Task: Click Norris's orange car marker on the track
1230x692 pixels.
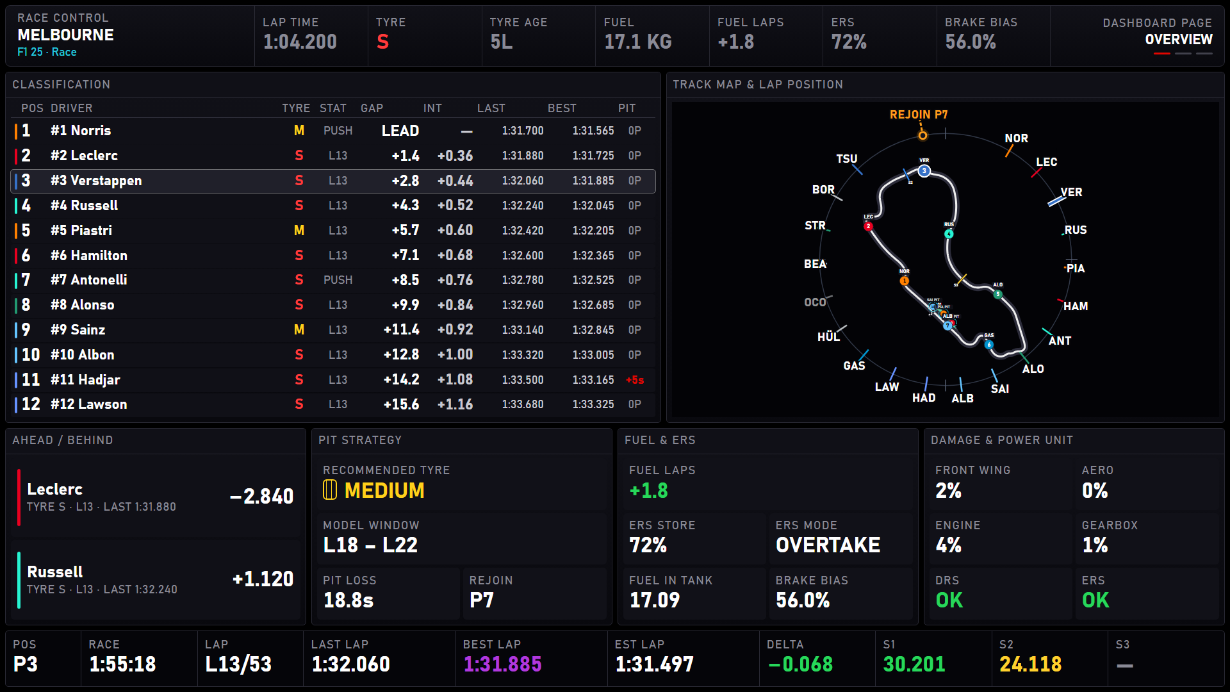Action: click(x=905, y=281)
